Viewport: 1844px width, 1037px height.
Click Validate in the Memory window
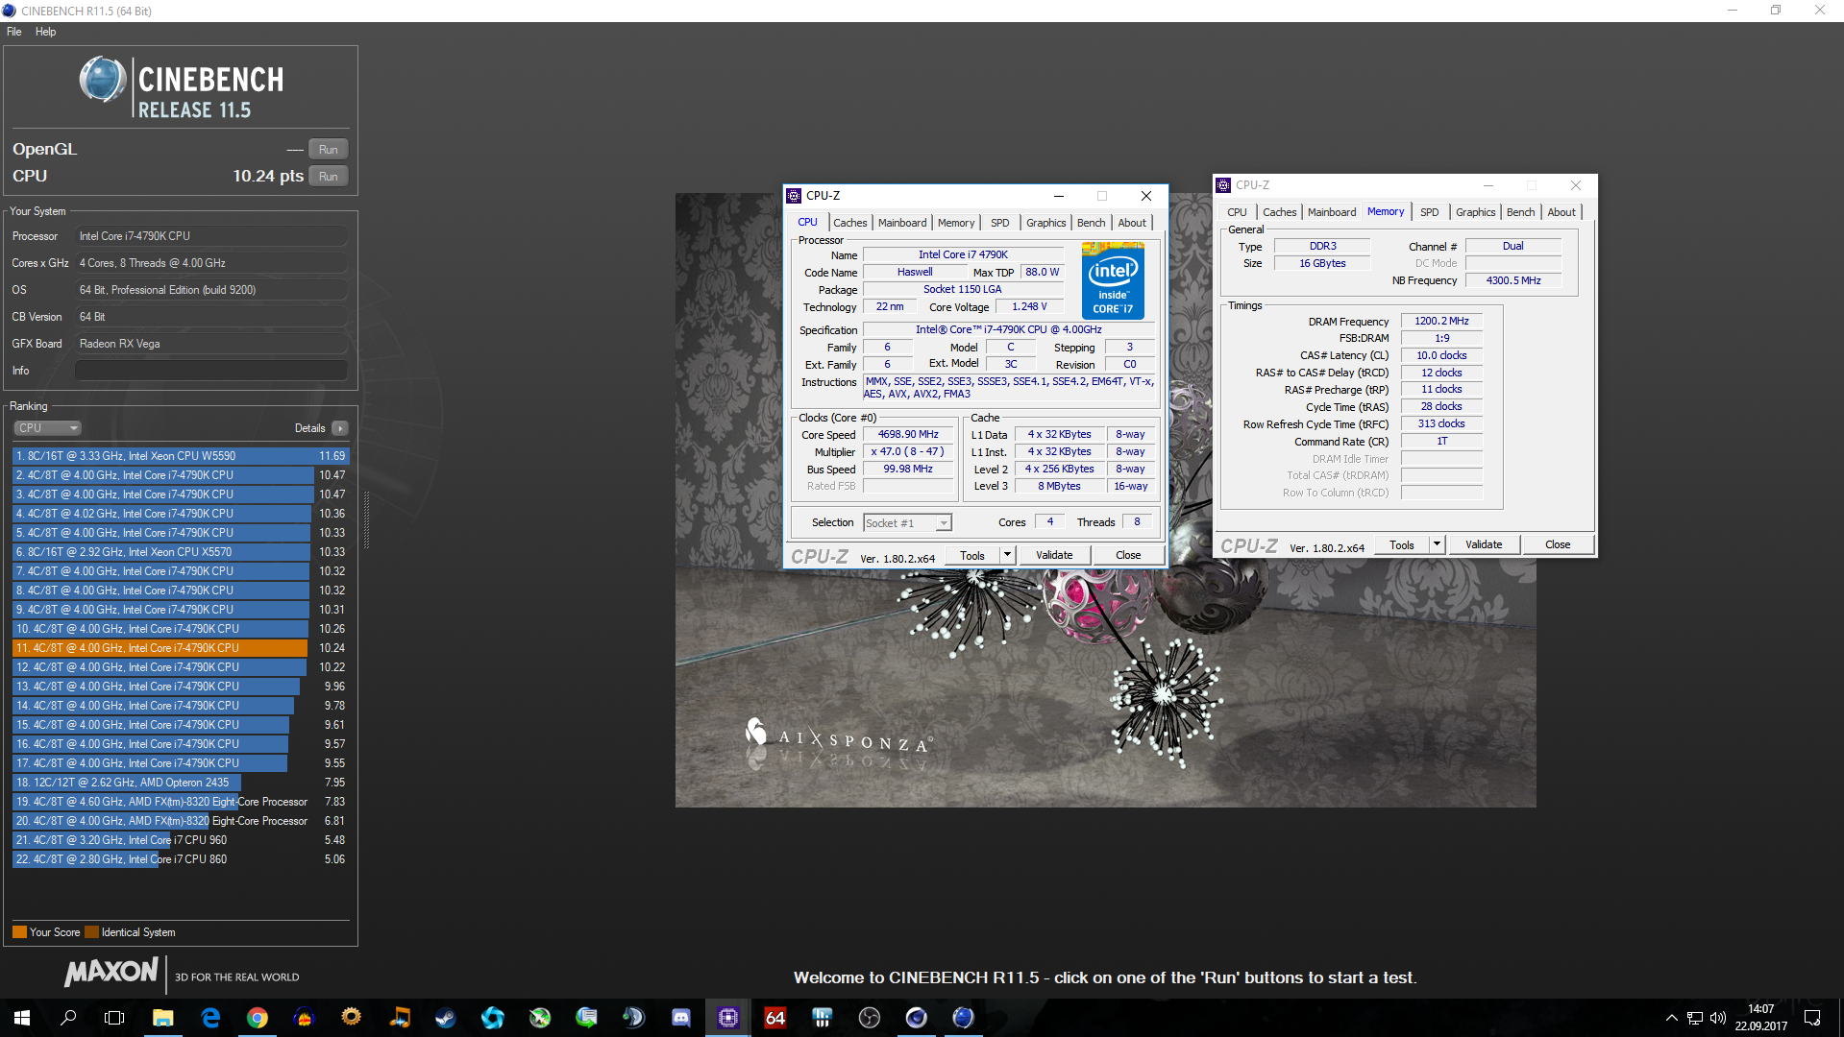(1484, 545)
